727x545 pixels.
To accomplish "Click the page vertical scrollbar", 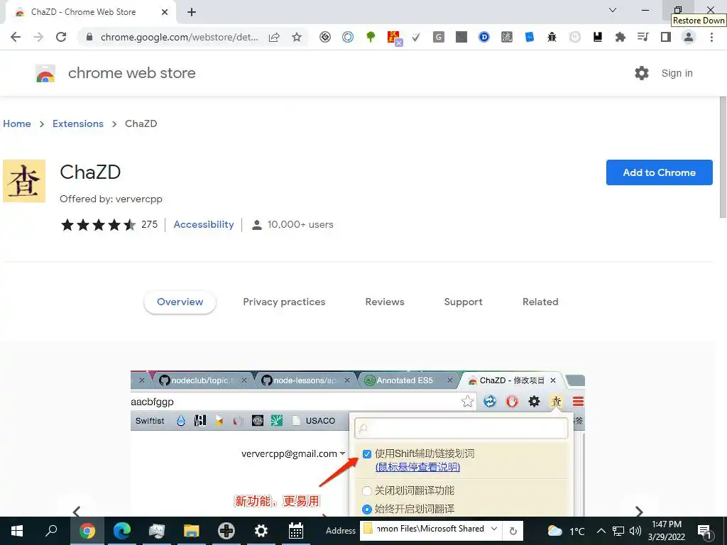I will pyautogui.click(x=722, y=158).
